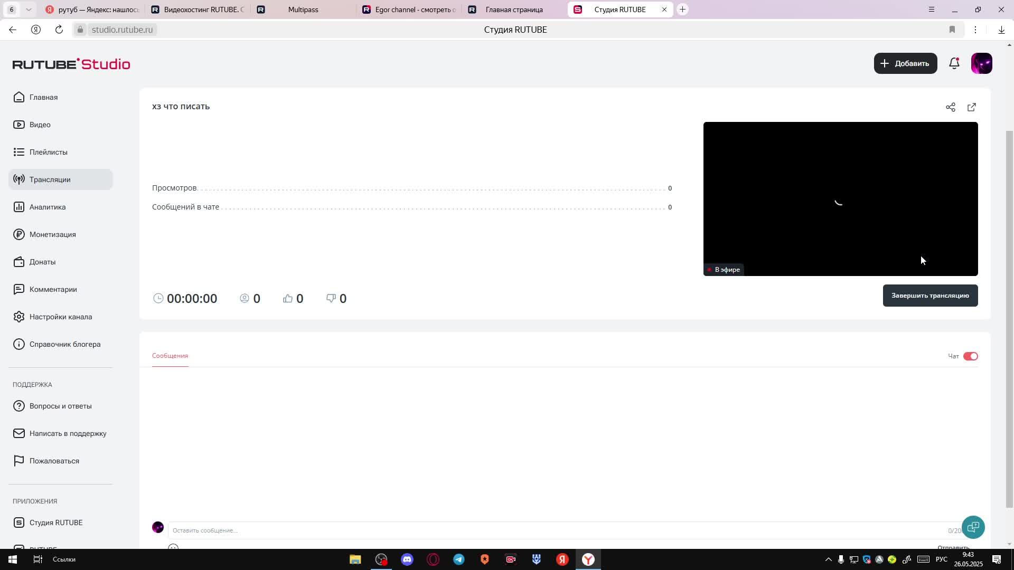Switch to the Сообщения tab
The height and width of the screenshot is (570, 1014).
click(x=170, y=356)
